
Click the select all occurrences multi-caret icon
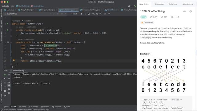101,14
